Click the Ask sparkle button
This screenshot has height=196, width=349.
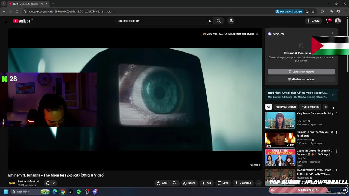pyautogui.click(x=206, y=183)
